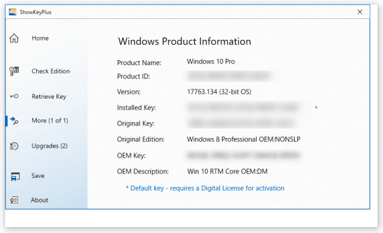Click the Home house icon
This screenshot has height=233, width=383.
(x=14, y=38)
